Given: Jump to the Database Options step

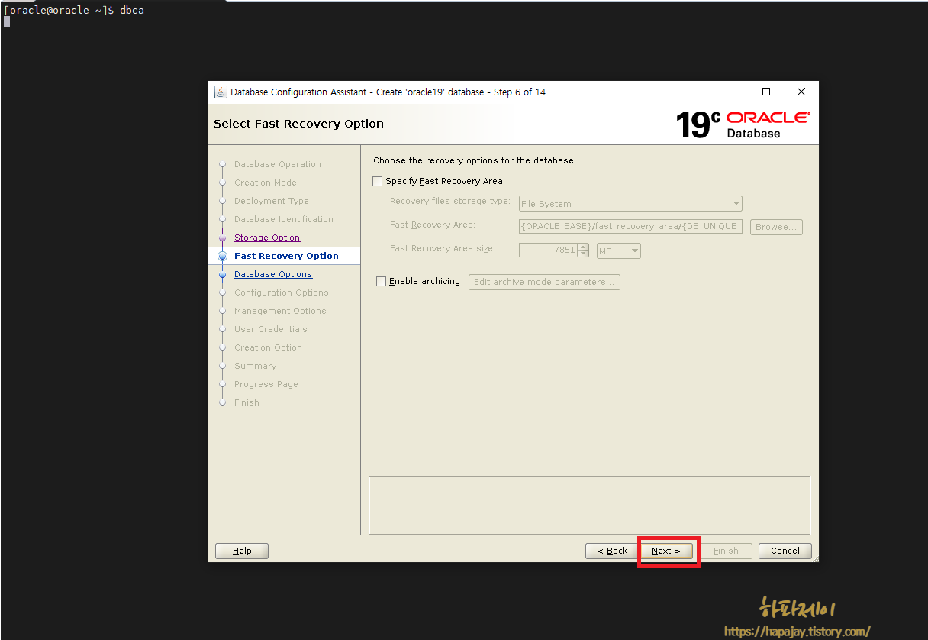Looking at the screenshot, I should [x=273, y=274].
